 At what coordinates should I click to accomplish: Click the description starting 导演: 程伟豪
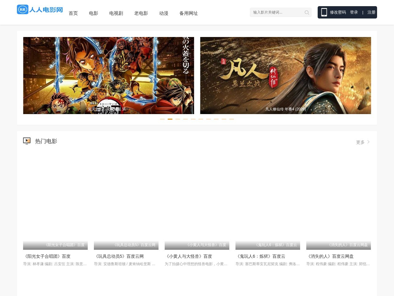click(x=339, y=264)
